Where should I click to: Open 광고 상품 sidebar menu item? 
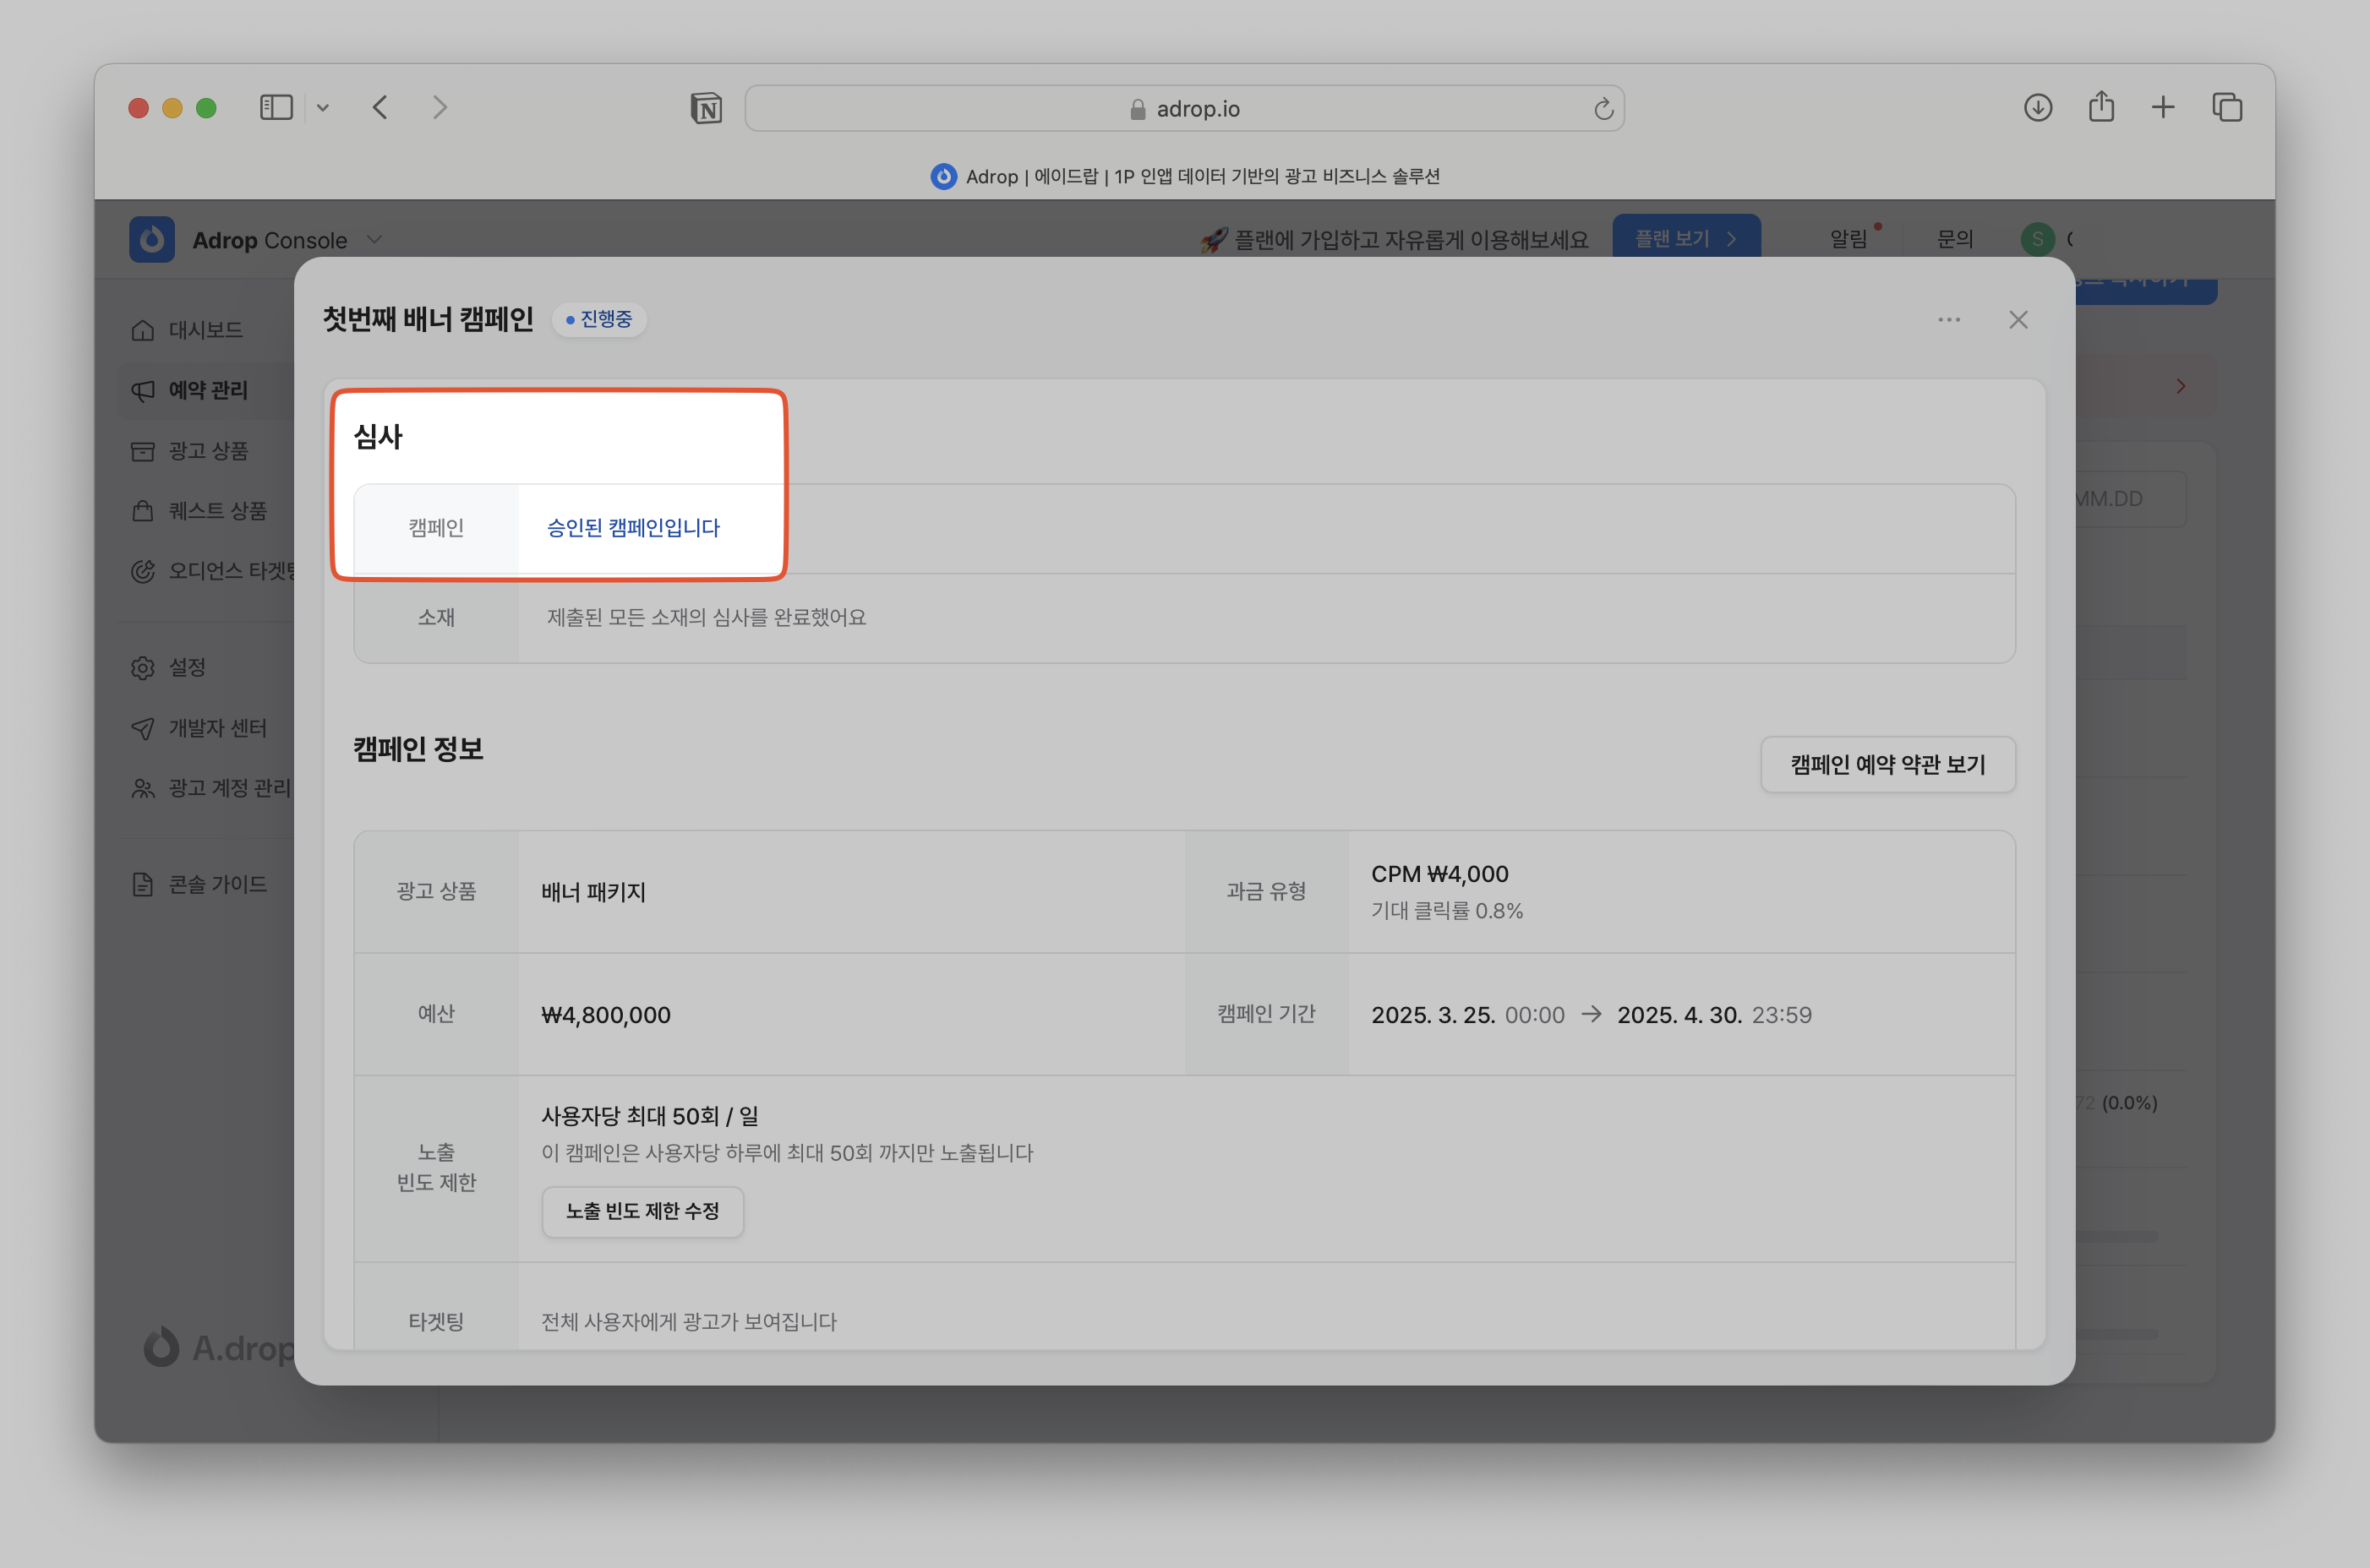(208, 451)
